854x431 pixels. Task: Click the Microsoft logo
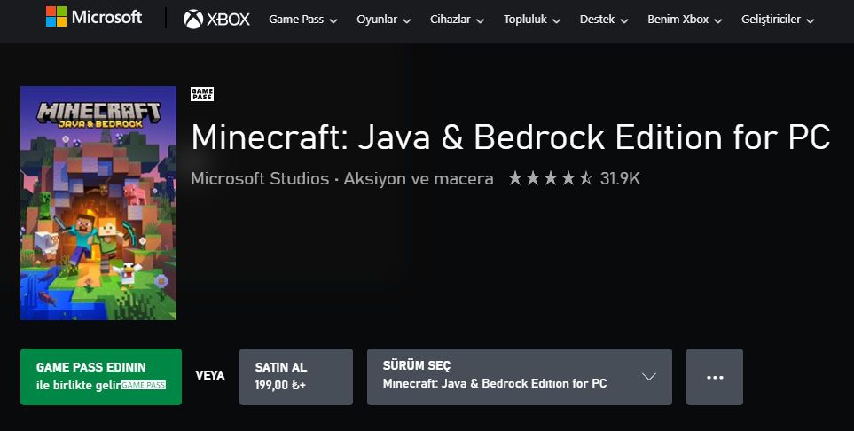click(94, 18)
